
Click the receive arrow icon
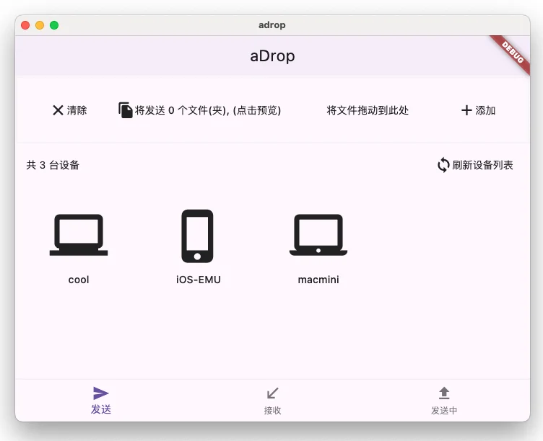272,393
